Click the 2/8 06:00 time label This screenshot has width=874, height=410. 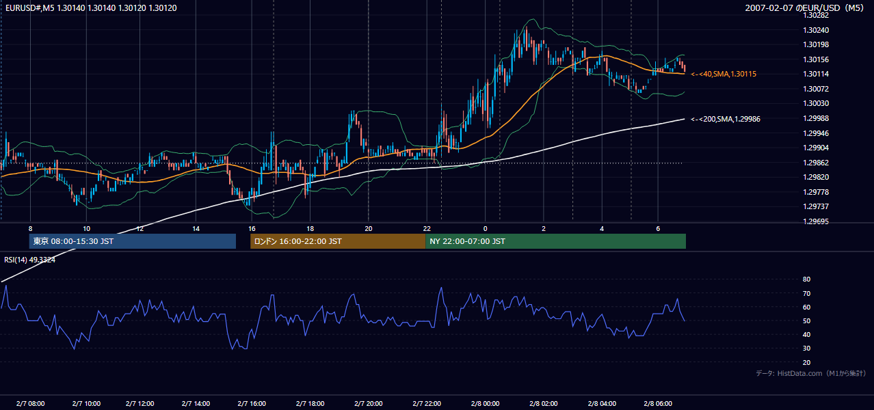coord(658,403)
